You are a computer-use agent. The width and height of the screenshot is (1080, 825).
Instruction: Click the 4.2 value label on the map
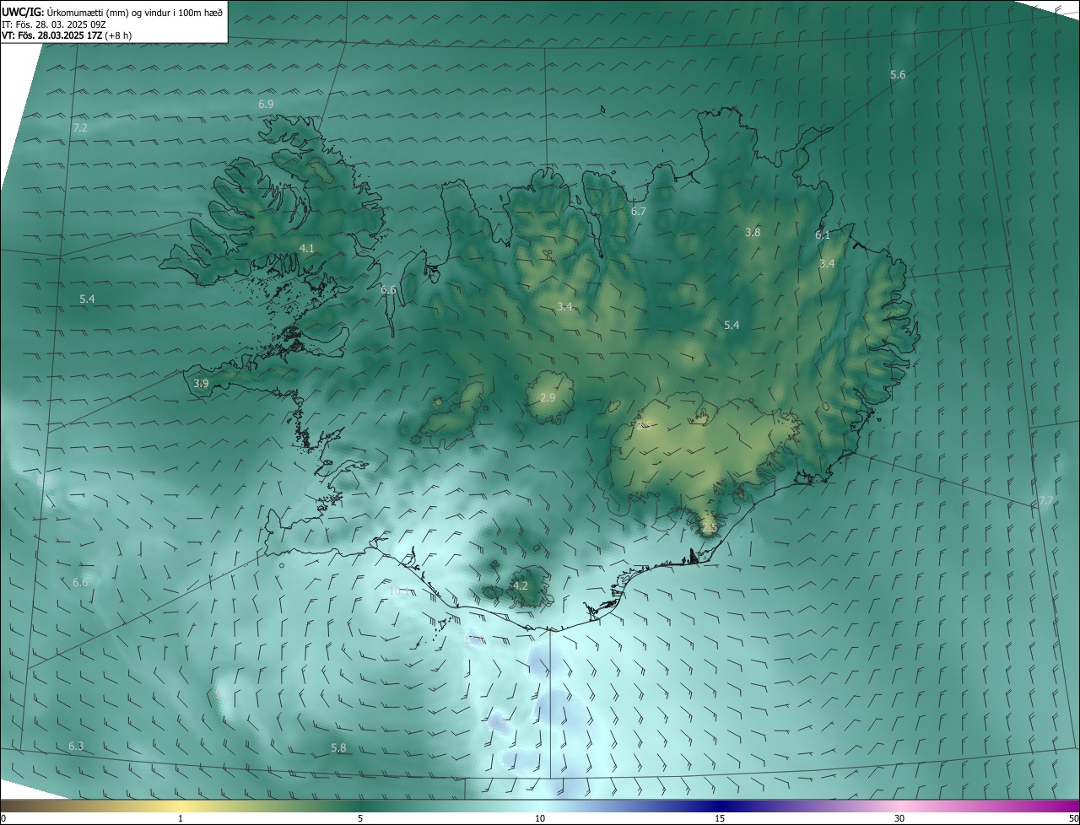click(521, 585)
